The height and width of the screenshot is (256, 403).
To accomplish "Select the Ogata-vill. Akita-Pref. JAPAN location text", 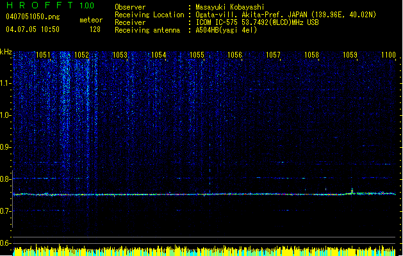I will 286,15.
